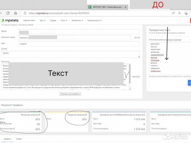Click the word комбинизон in search queries
The height and width of the screenshot is (143, 191).
[155, 71]
